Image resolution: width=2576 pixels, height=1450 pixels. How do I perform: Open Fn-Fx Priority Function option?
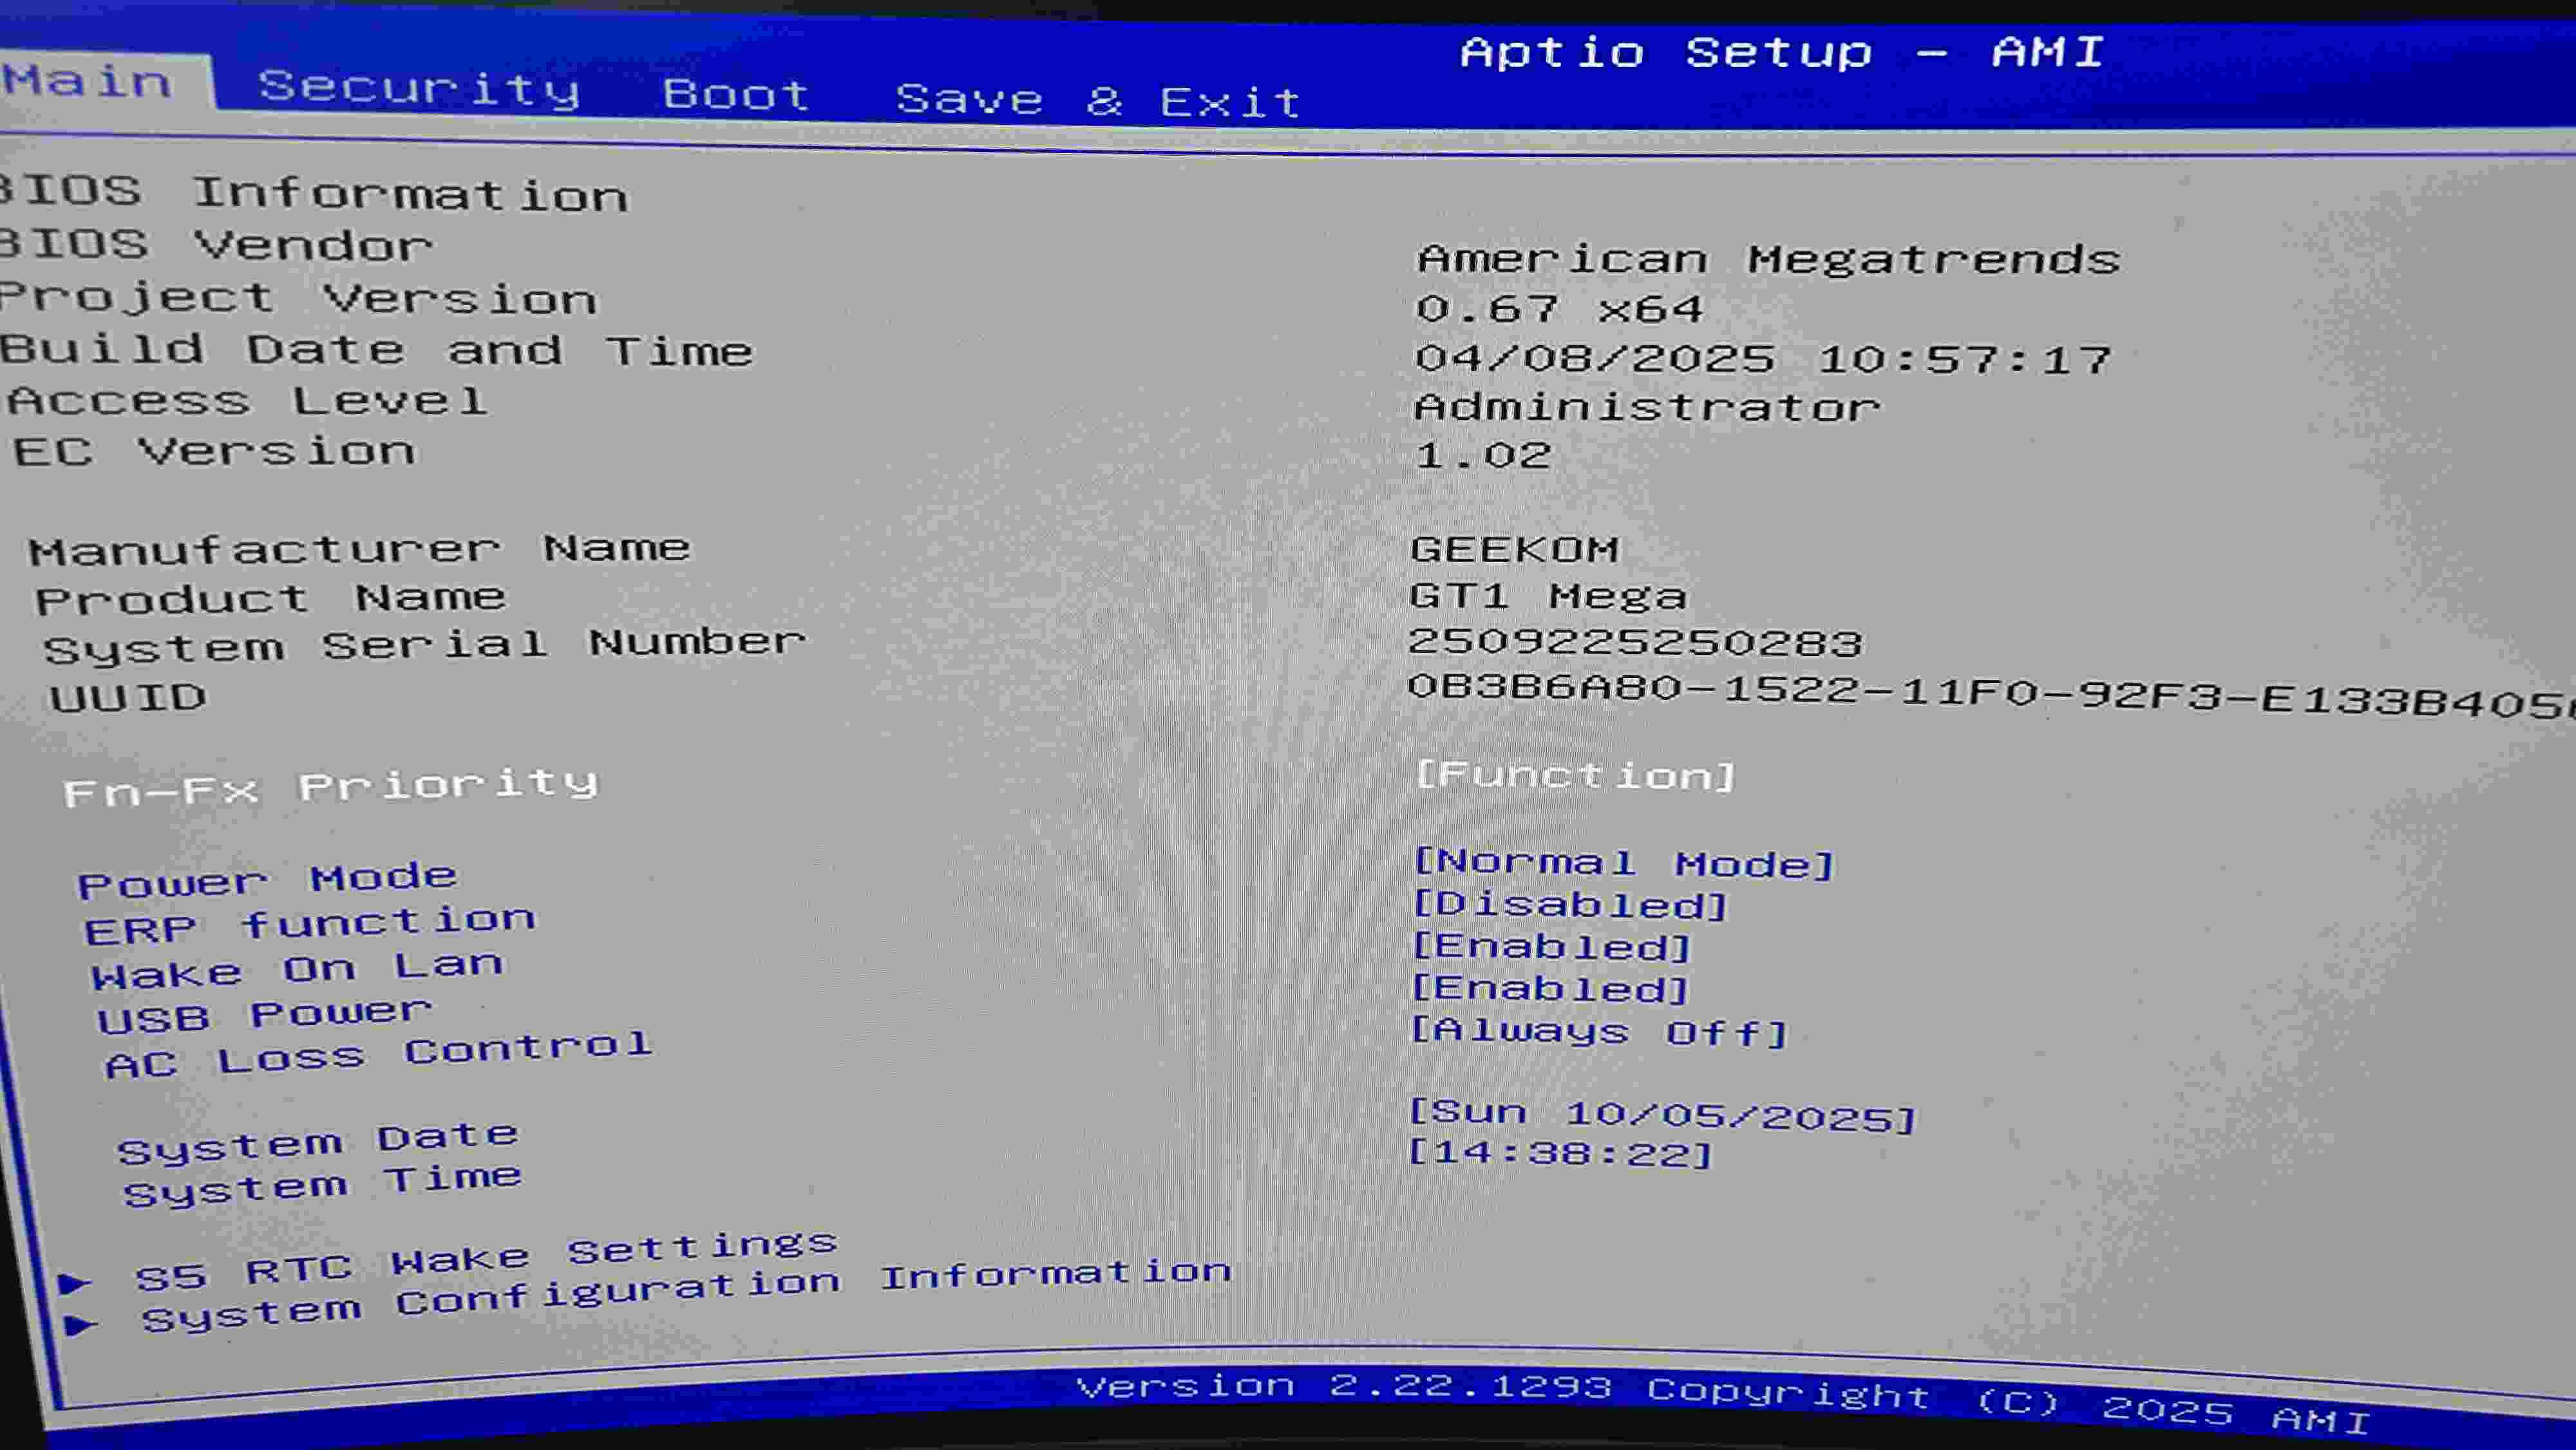1576,775
